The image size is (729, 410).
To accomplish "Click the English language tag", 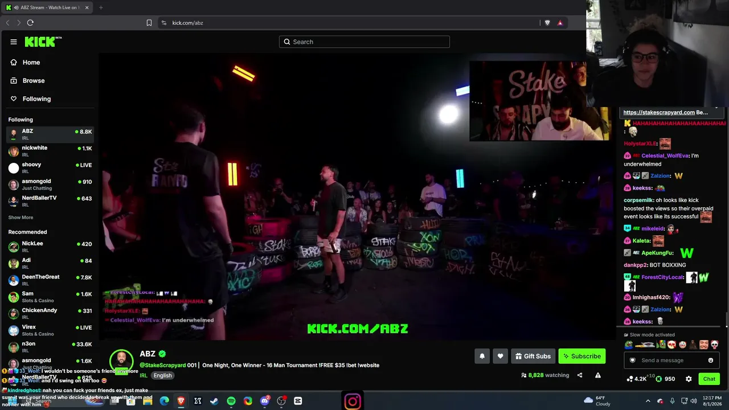I will [162, 375].
